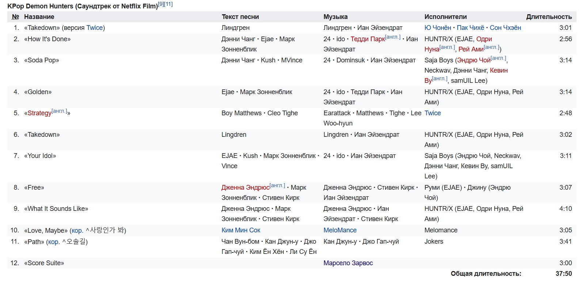Select the «Score Suite» track title
The width and height of the screenshot is (582, 282).
coord(44,263)
